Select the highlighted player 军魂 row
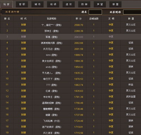141x135 pixels. coord(70,37)
